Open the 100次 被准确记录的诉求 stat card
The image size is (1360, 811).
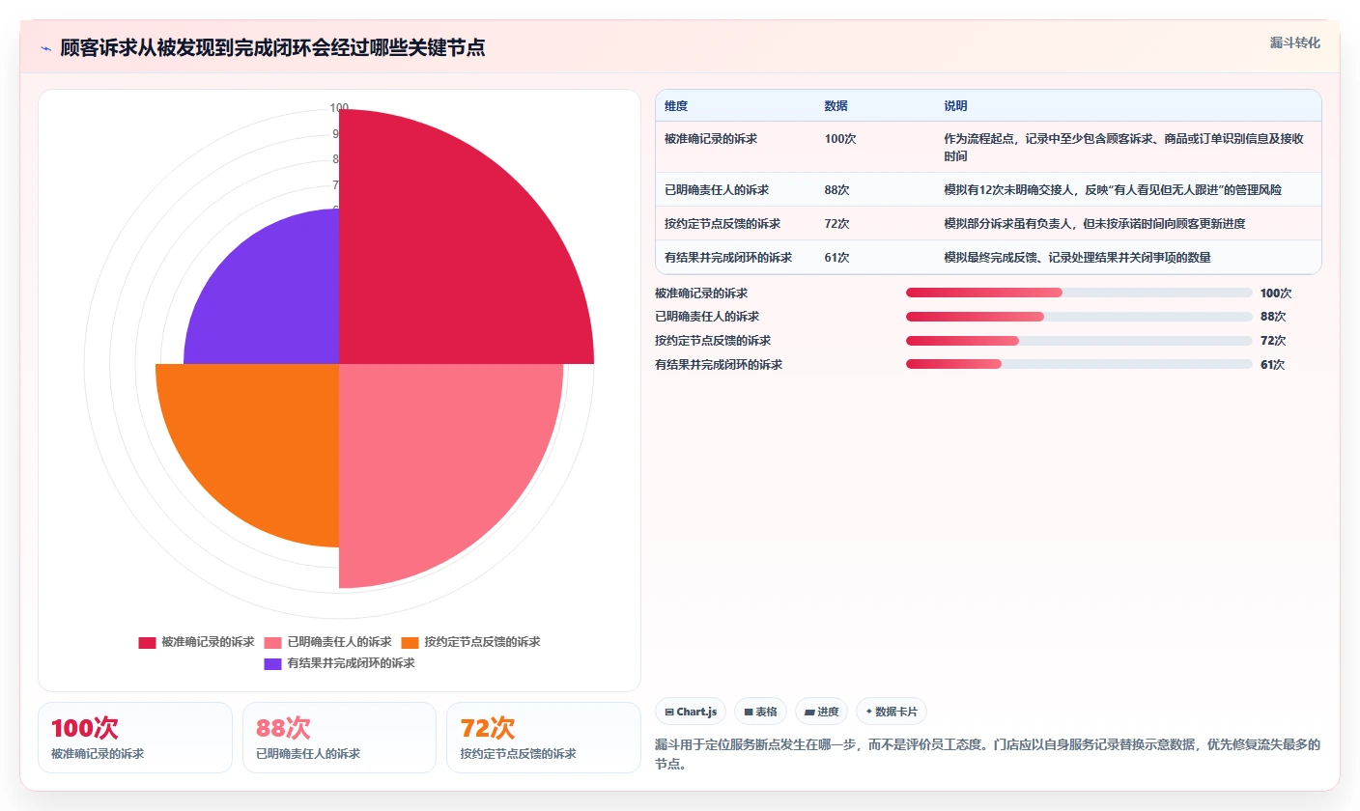coord(135,738)
